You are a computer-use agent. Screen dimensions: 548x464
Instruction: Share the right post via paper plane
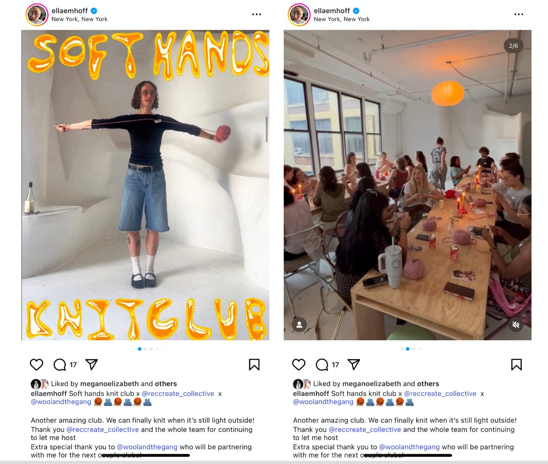(x=354, y=364)
